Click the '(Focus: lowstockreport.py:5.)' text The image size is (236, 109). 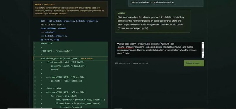133,28
